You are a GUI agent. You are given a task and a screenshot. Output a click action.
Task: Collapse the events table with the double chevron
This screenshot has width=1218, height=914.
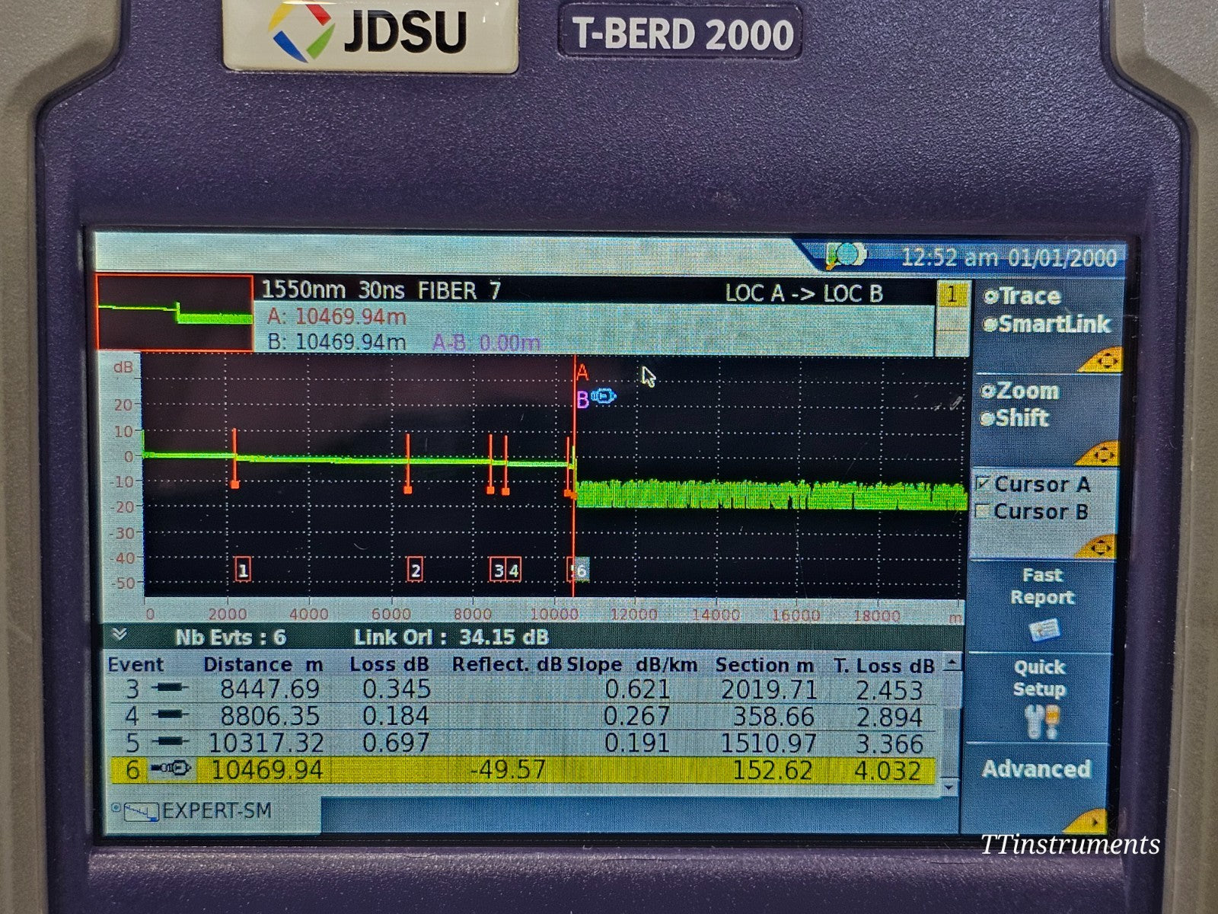[118, 631]
